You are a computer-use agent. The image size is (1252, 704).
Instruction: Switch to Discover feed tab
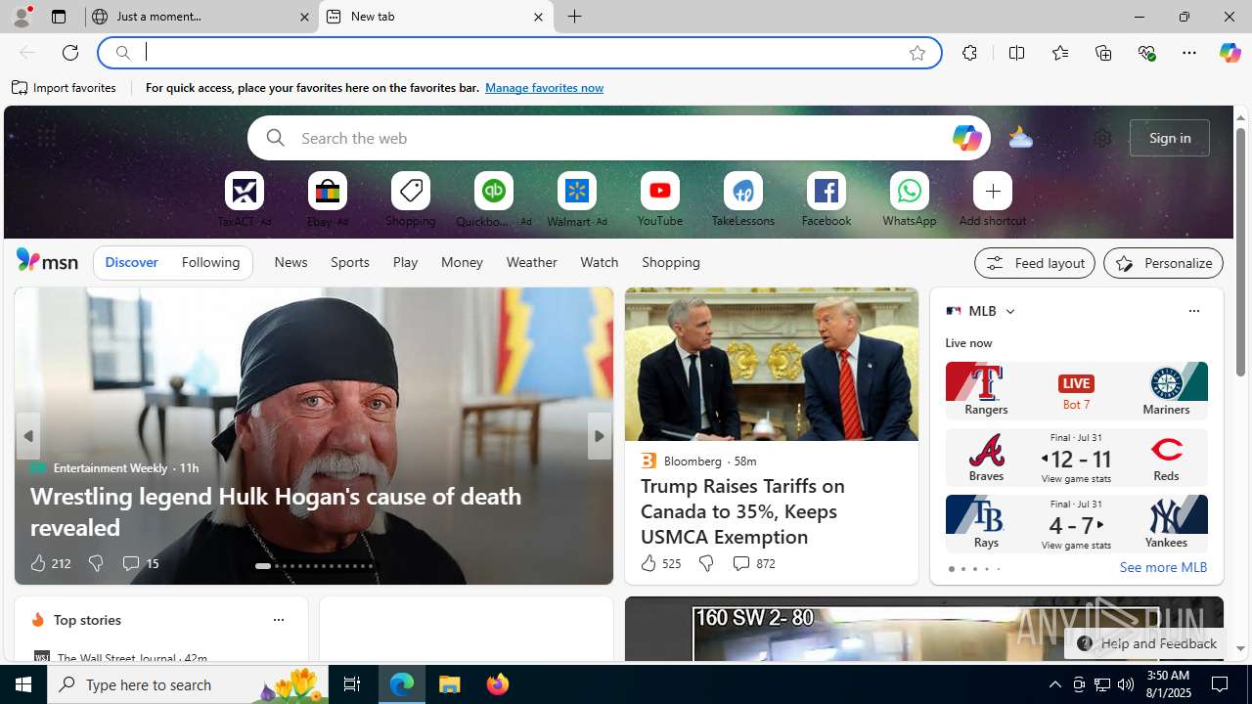coord(131,262)
